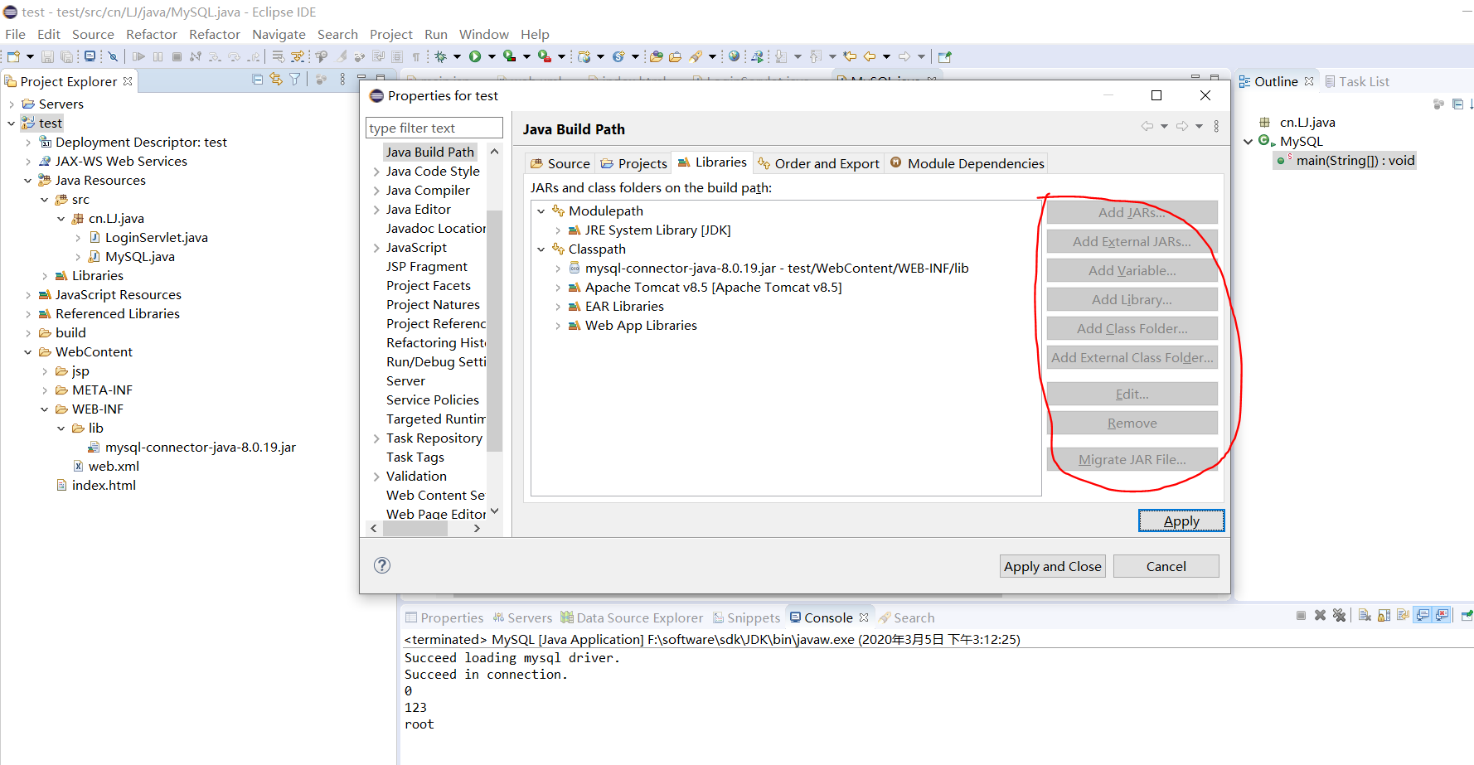The height and width of the screenshot is (765, 1474).
Task: Collapse the Classpath node in build path
Action: (x=542, y=249)
